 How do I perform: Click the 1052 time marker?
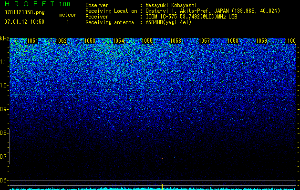click(x=61, y=41)
